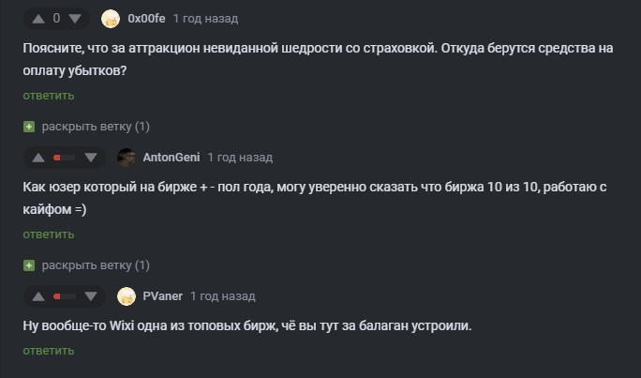
Task: Downvote AntonGeni's comment
Action: (x=90, y=158)
